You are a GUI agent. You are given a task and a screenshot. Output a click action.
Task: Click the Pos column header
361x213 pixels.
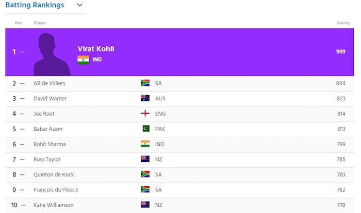click(x=18, y=23)
